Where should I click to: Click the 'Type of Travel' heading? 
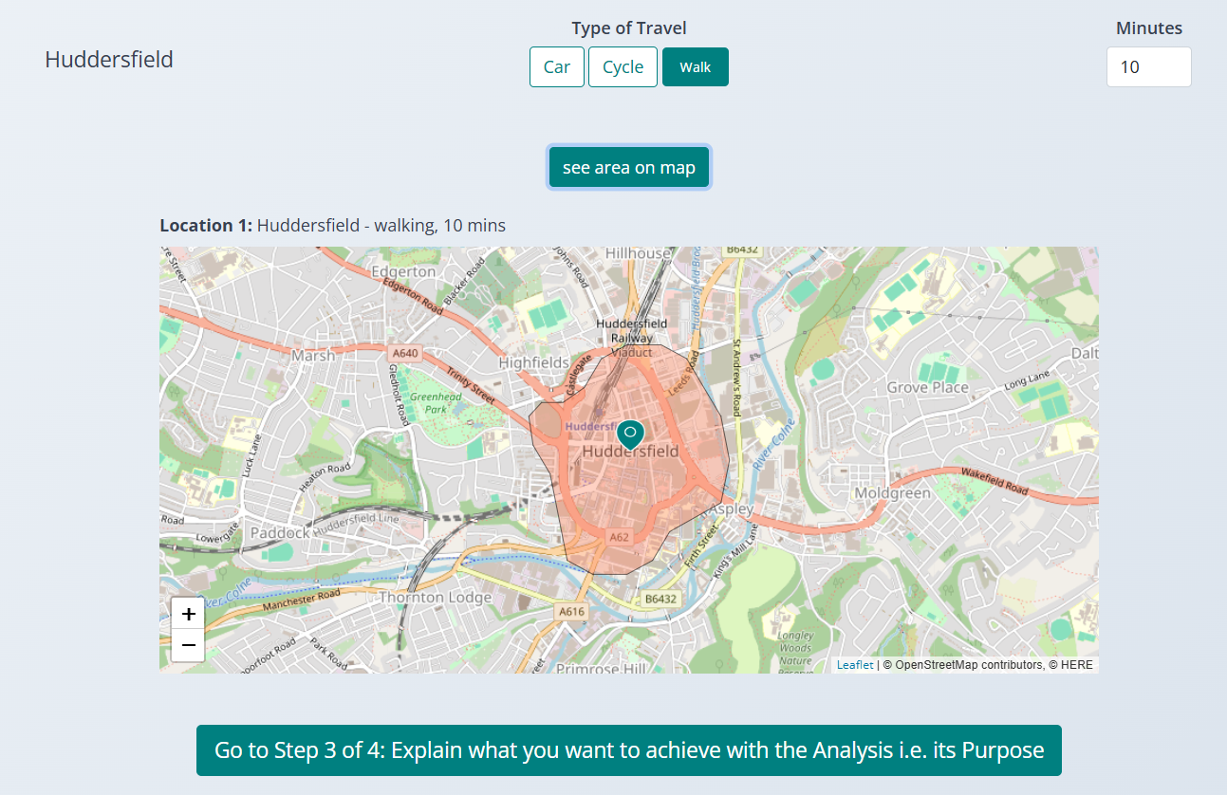[629, 28]
